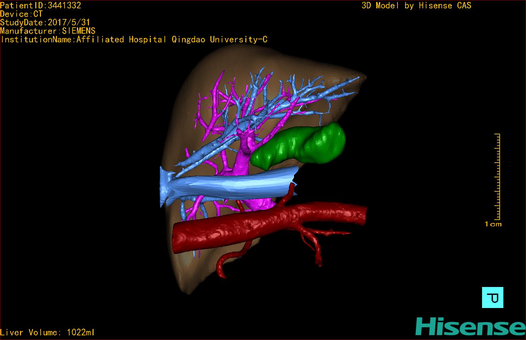Image resolution: width=526 pixels, height=340 pixels.
Task: Select the magenta portal vein trunk
Action: point(242,162)
